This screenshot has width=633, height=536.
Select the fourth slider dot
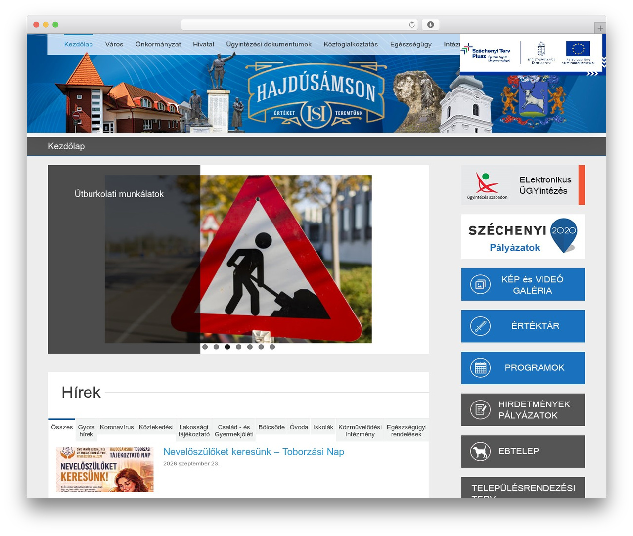coord(238,347)
